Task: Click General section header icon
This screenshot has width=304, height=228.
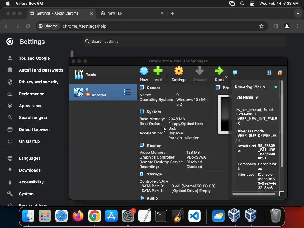Action: pyautogui.click(x=142, y=88)
